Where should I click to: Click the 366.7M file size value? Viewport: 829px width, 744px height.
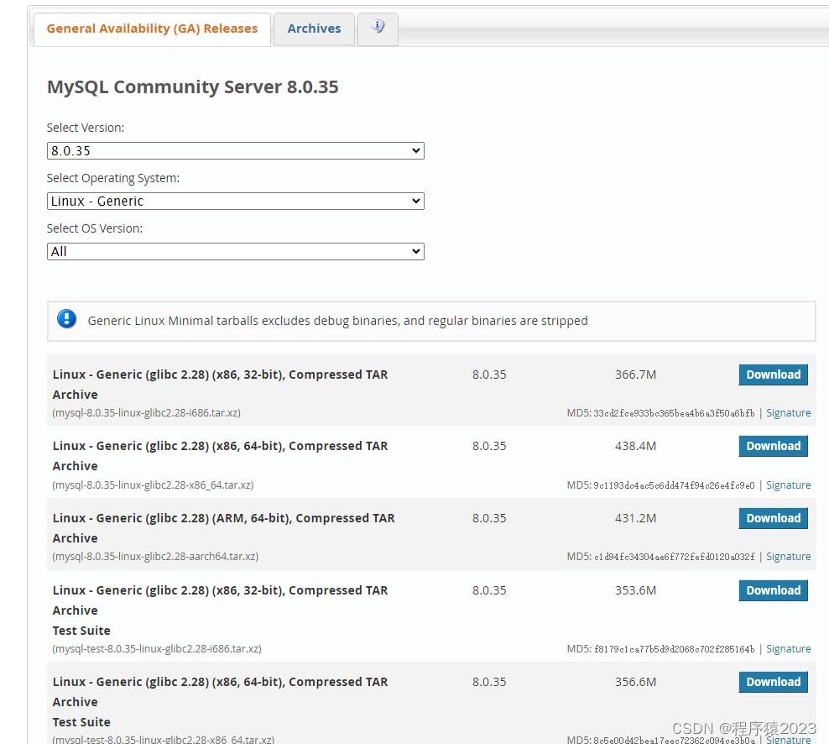(x=635, y=375)
